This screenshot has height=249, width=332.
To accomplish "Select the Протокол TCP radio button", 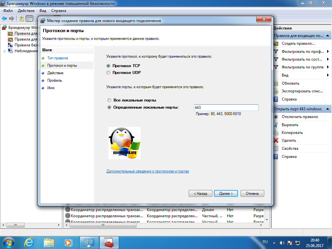I will coord(109,65).
